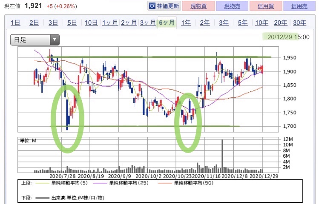Click the 現物買 button
Viewport: 319px width, 204px height.
pos(198,6)
